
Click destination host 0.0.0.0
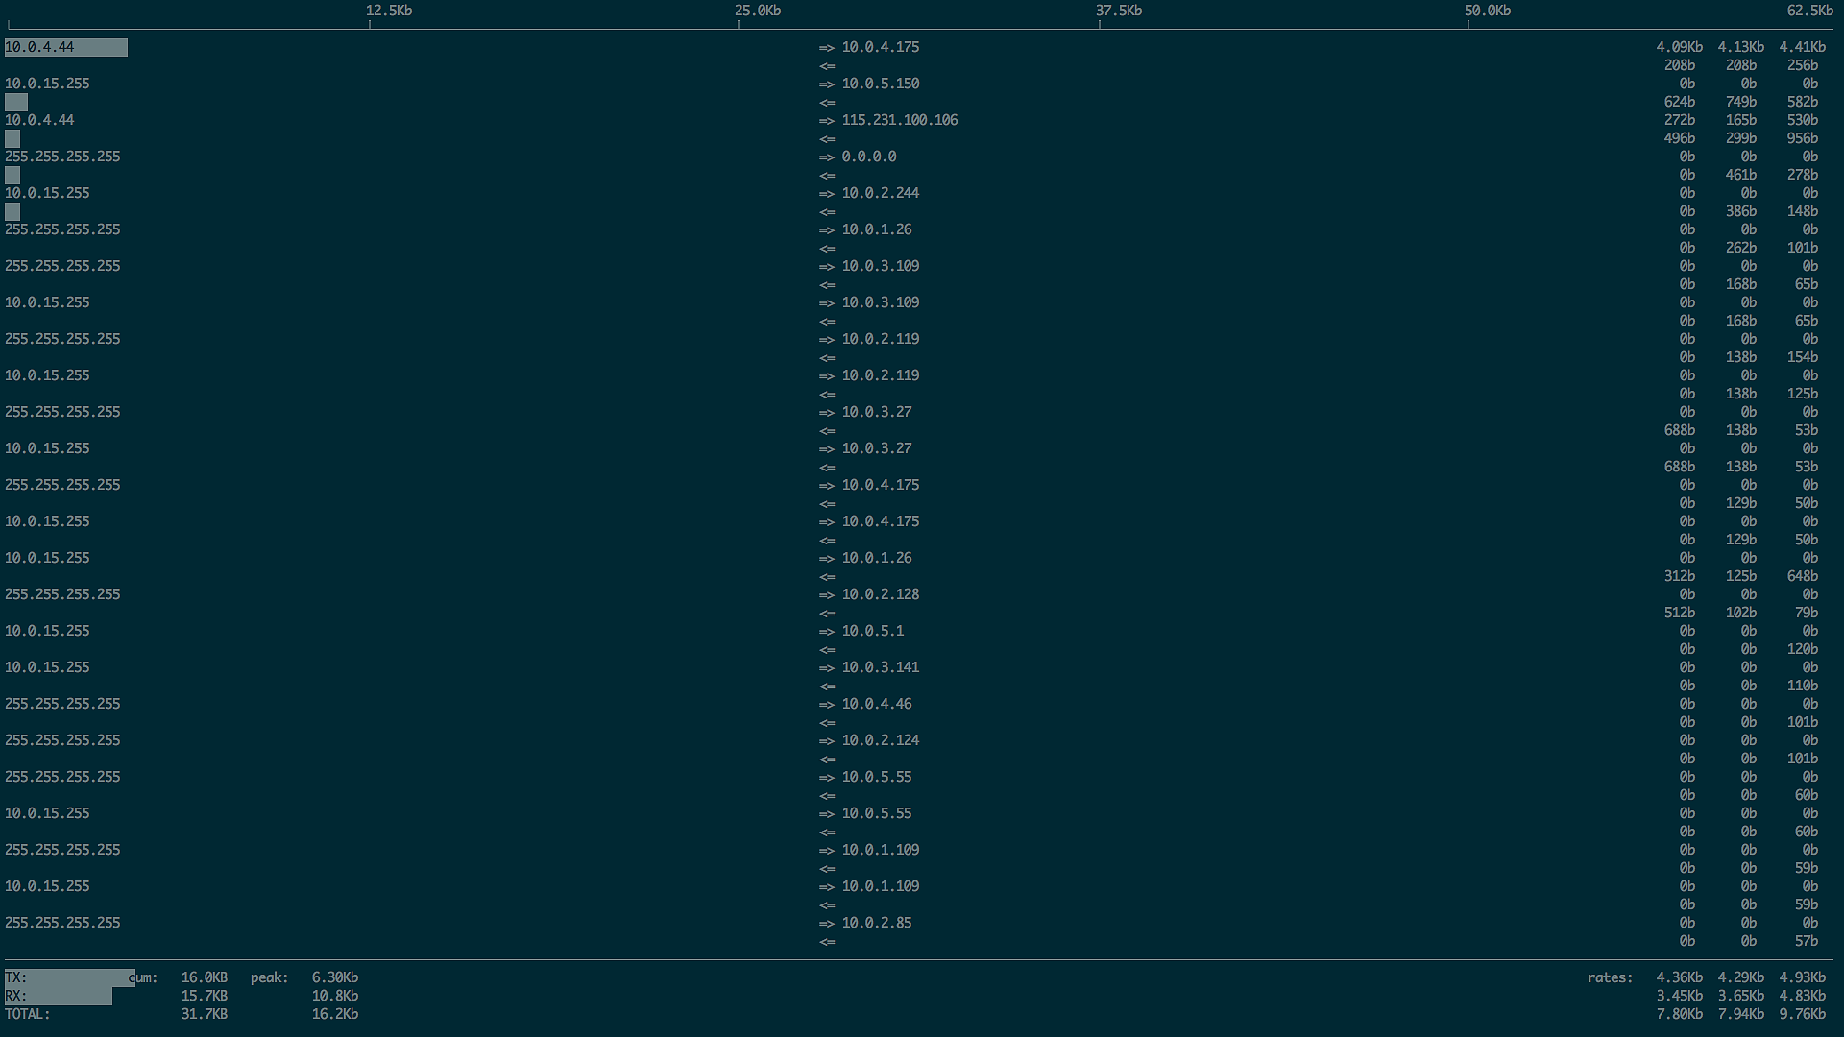868,157
